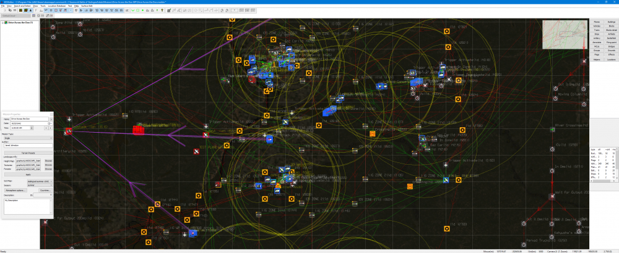Select the Helpers object category
Screen dimensions: 619x253
597,59
